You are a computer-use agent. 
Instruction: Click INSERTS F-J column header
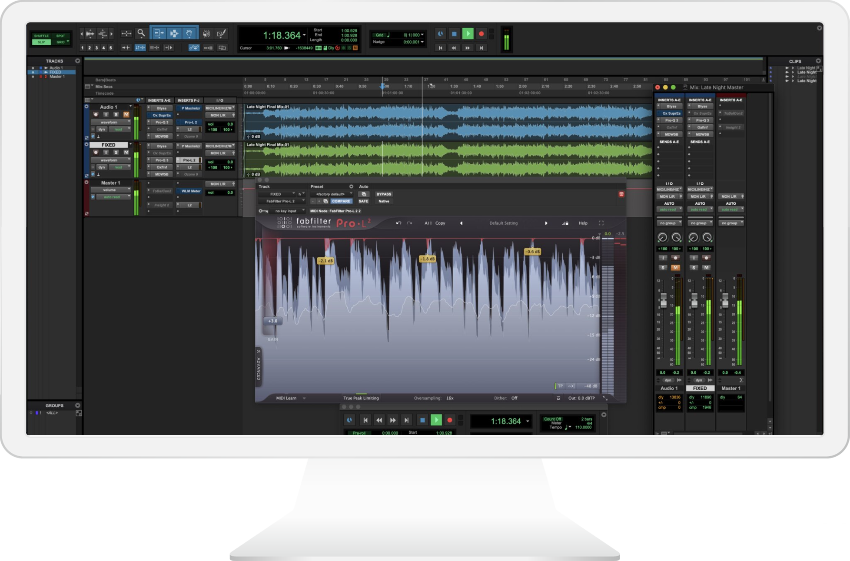click(189, 100)
